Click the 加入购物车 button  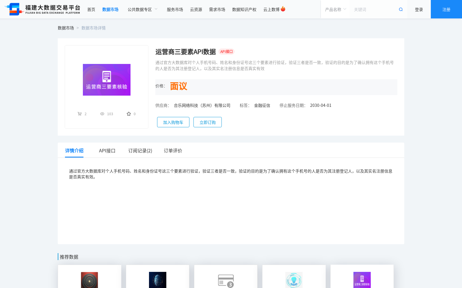tap(173, 122)
